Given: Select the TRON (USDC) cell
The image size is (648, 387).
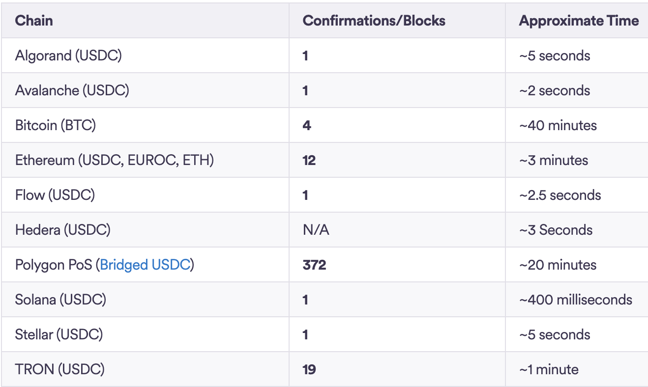Looking at the screenshot, I should 59,369.
